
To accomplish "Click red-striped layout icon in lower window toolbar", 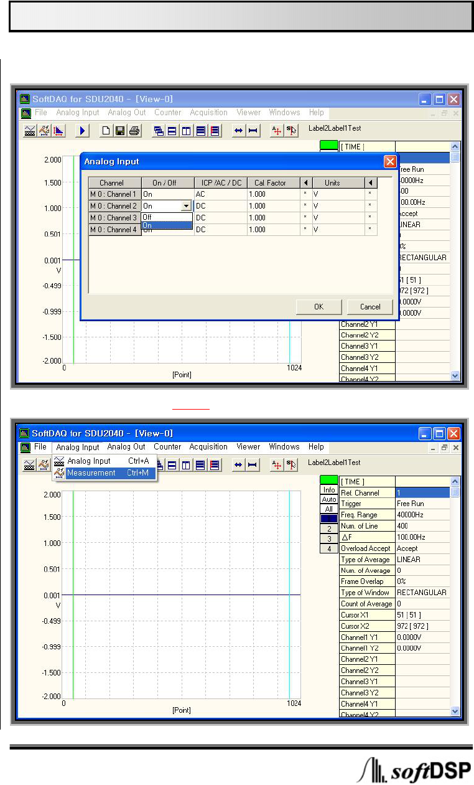I will 215,464.
